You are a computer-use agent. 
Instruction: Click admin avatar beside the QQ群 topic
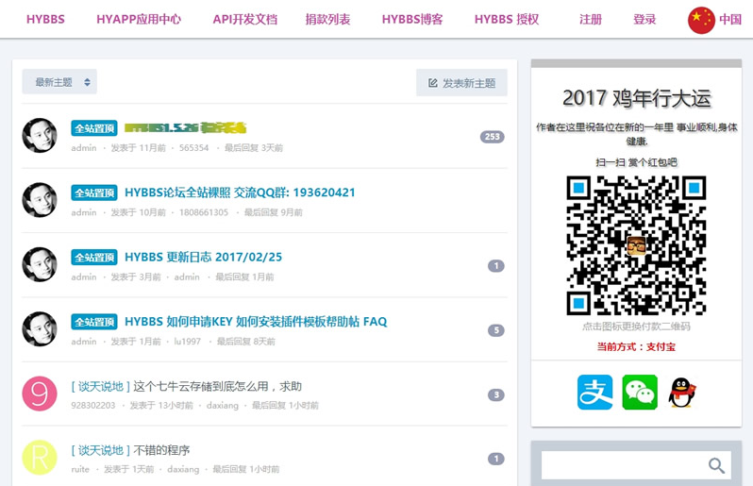click(40, 200)
